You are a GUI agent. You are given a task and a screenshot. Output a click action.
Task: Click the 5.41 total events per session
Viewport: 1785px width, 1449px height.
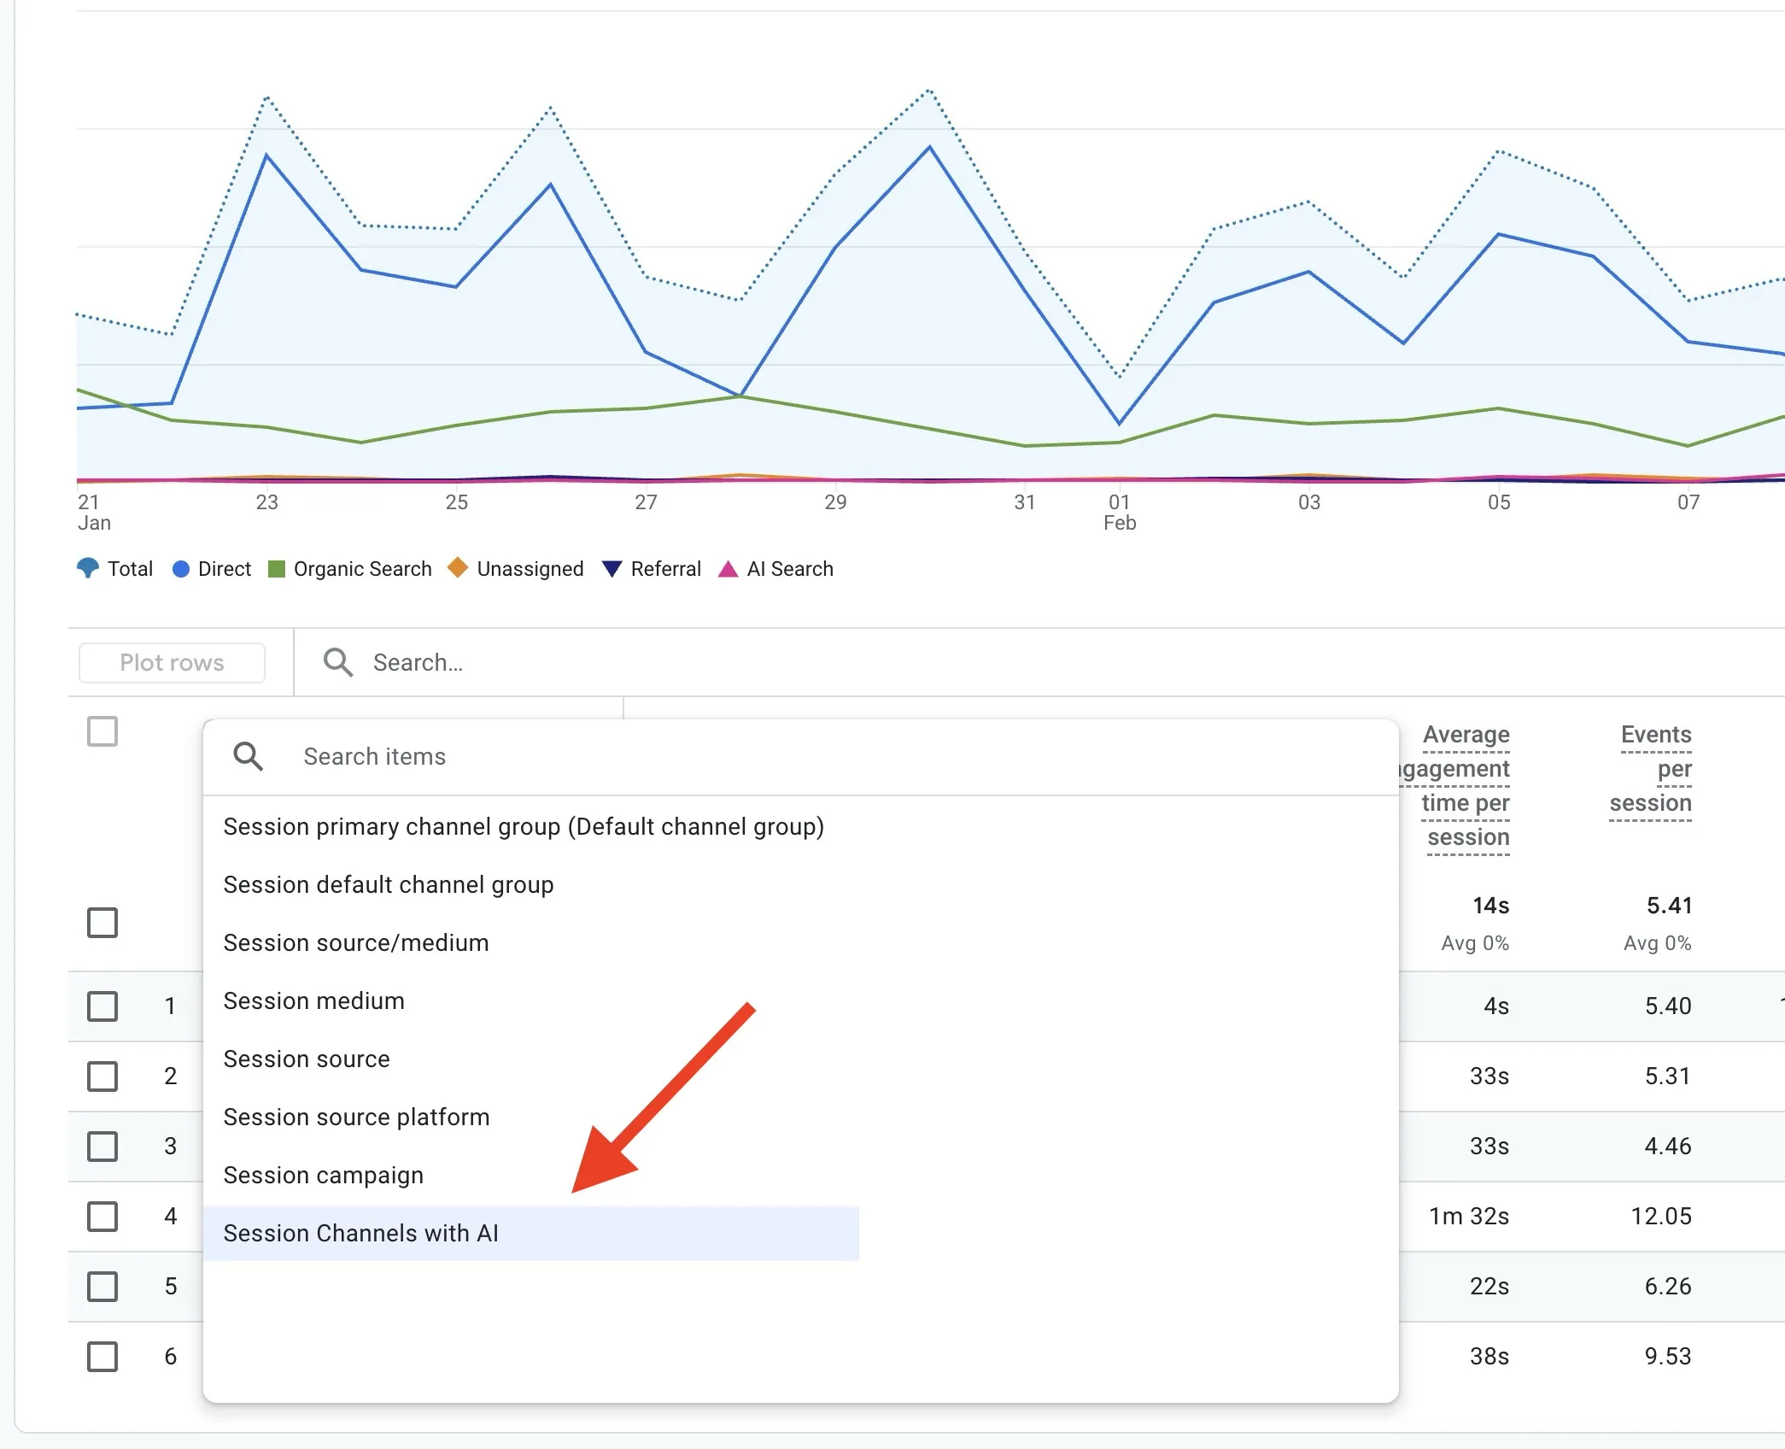click(1670, 906)
